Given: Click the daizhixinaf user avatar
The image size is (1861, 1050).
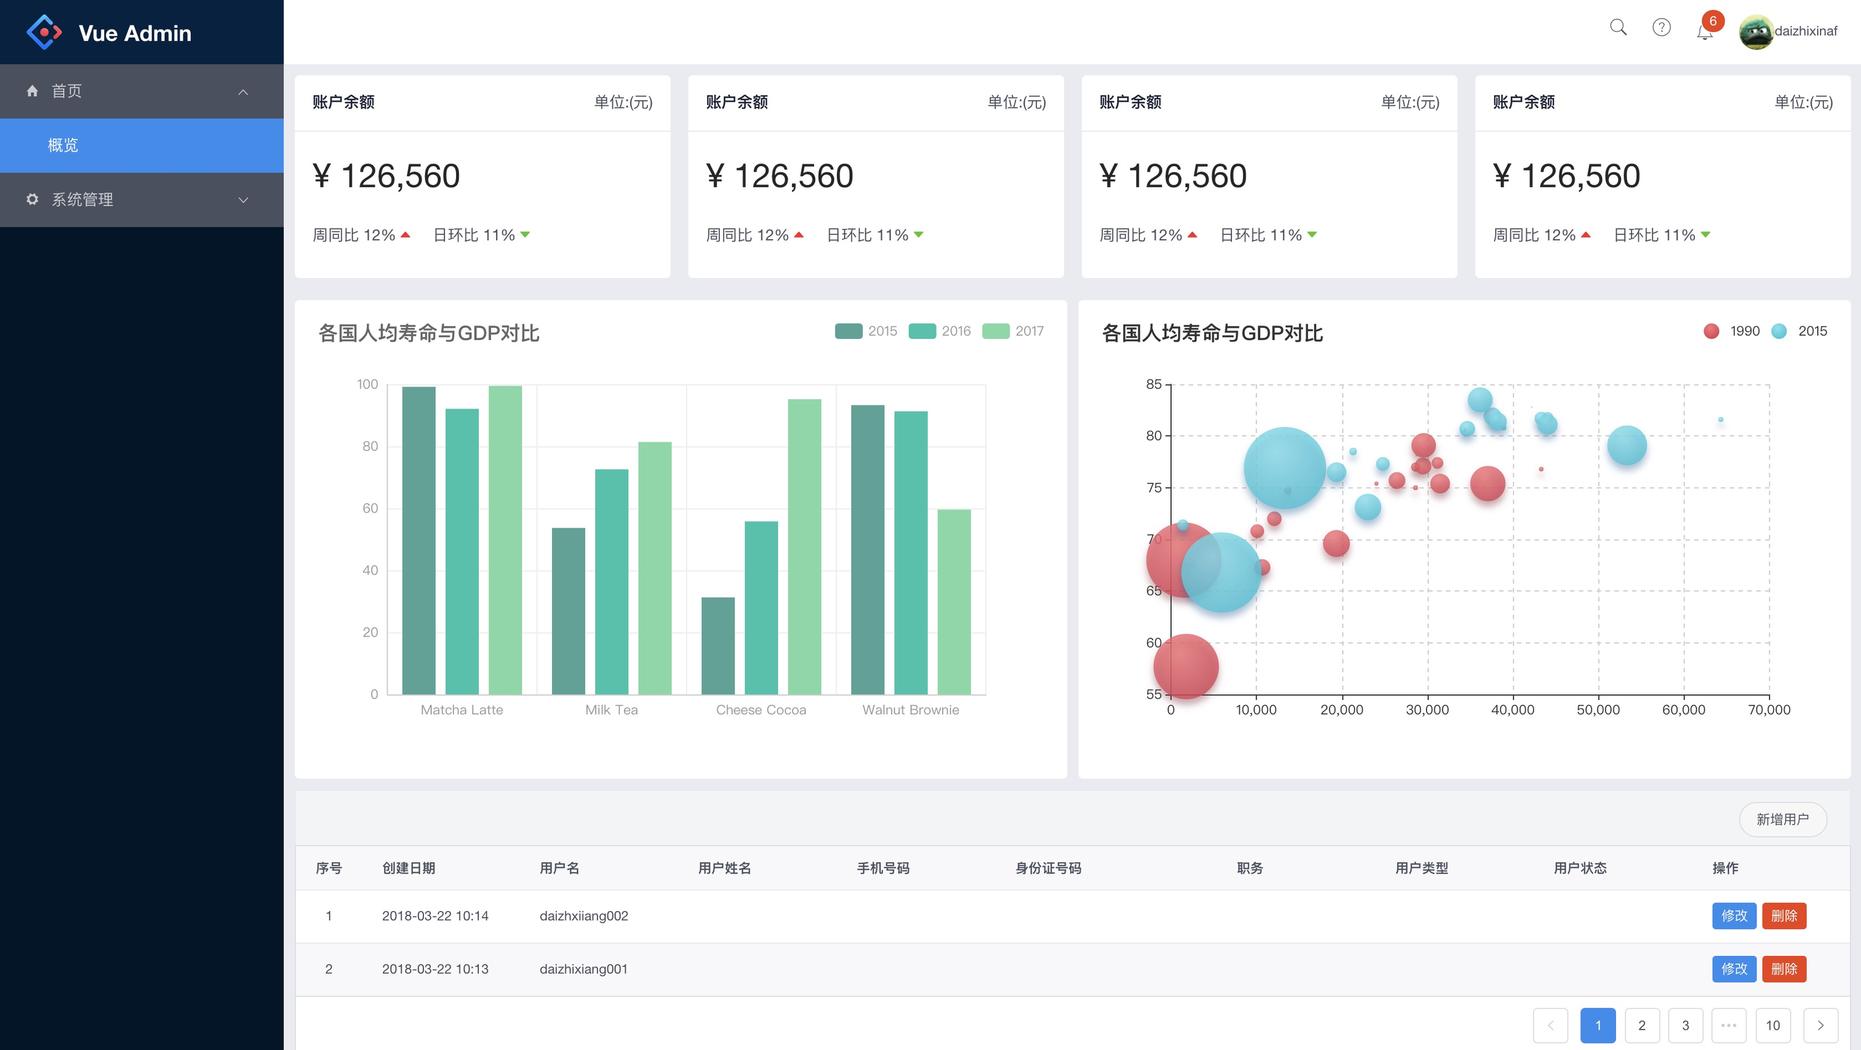Looking at the screenshot, I should [x=1756, y=32].
